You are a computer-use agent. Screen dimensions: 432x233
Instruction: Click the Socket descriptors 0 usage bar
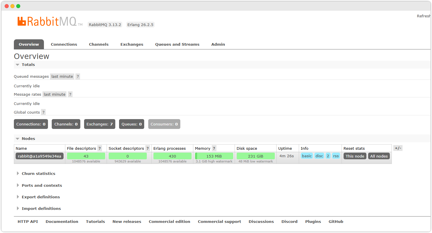click(128, 156)
